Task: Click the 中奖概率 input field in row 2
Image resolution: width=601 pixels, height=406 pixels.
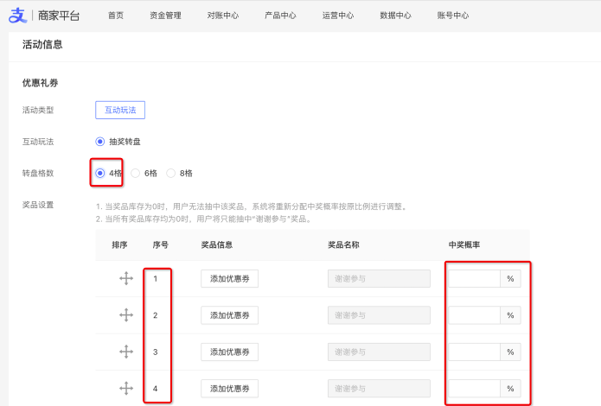Action: tap(474, 315)
